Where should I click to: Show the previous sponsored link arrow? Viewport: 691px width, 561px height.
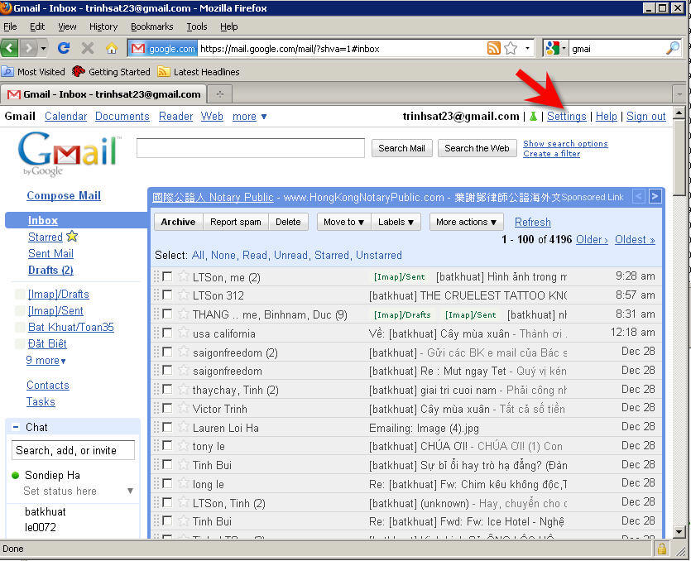point(640,196)
